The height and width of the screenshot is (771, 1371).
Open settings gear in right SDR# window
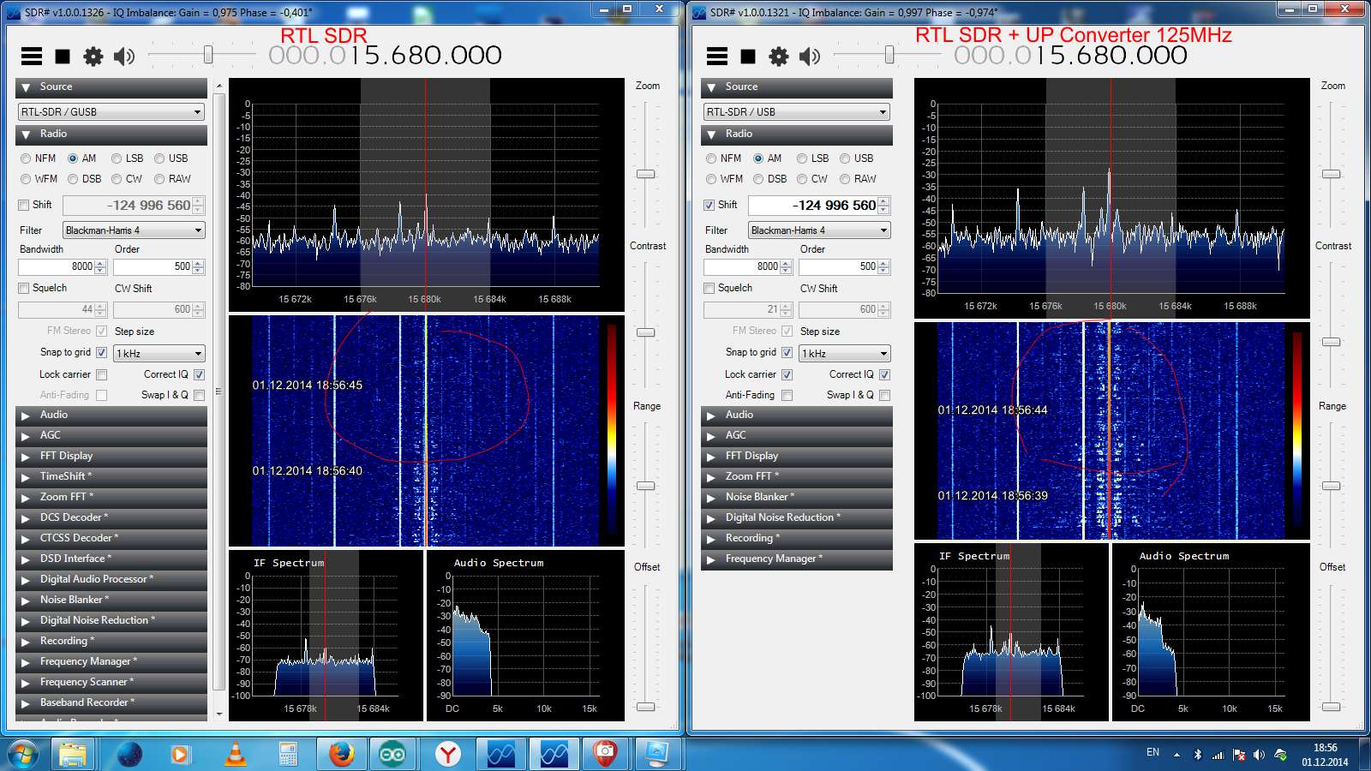(x=778, y=57)
